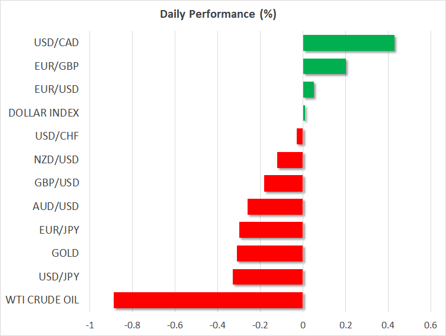Screen dimensions: 446x336
Task: Click the red GOLD bar
Action: coord(270,253)
